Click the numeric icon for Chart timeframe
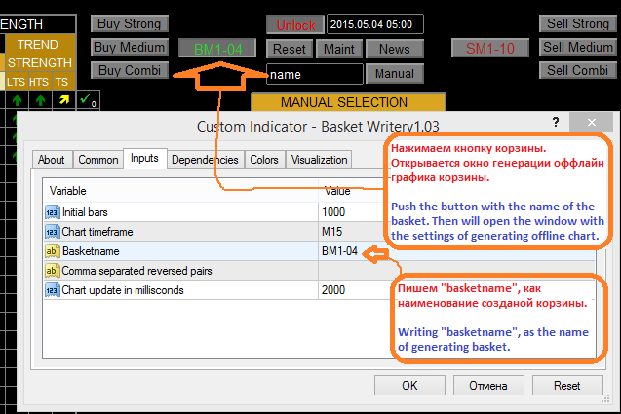Image resolution: width=621 pixels, height=414 pixels. (53, 232)
